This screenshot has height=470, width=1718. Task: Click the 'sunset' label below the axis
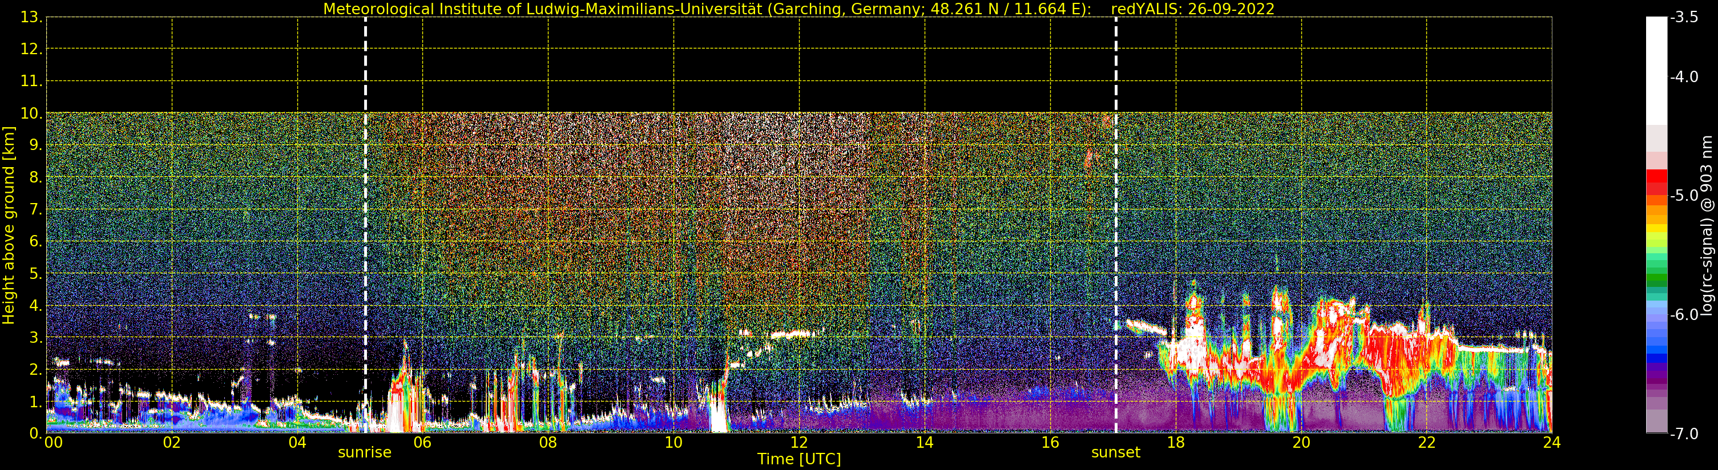[x=1115, y=453]
